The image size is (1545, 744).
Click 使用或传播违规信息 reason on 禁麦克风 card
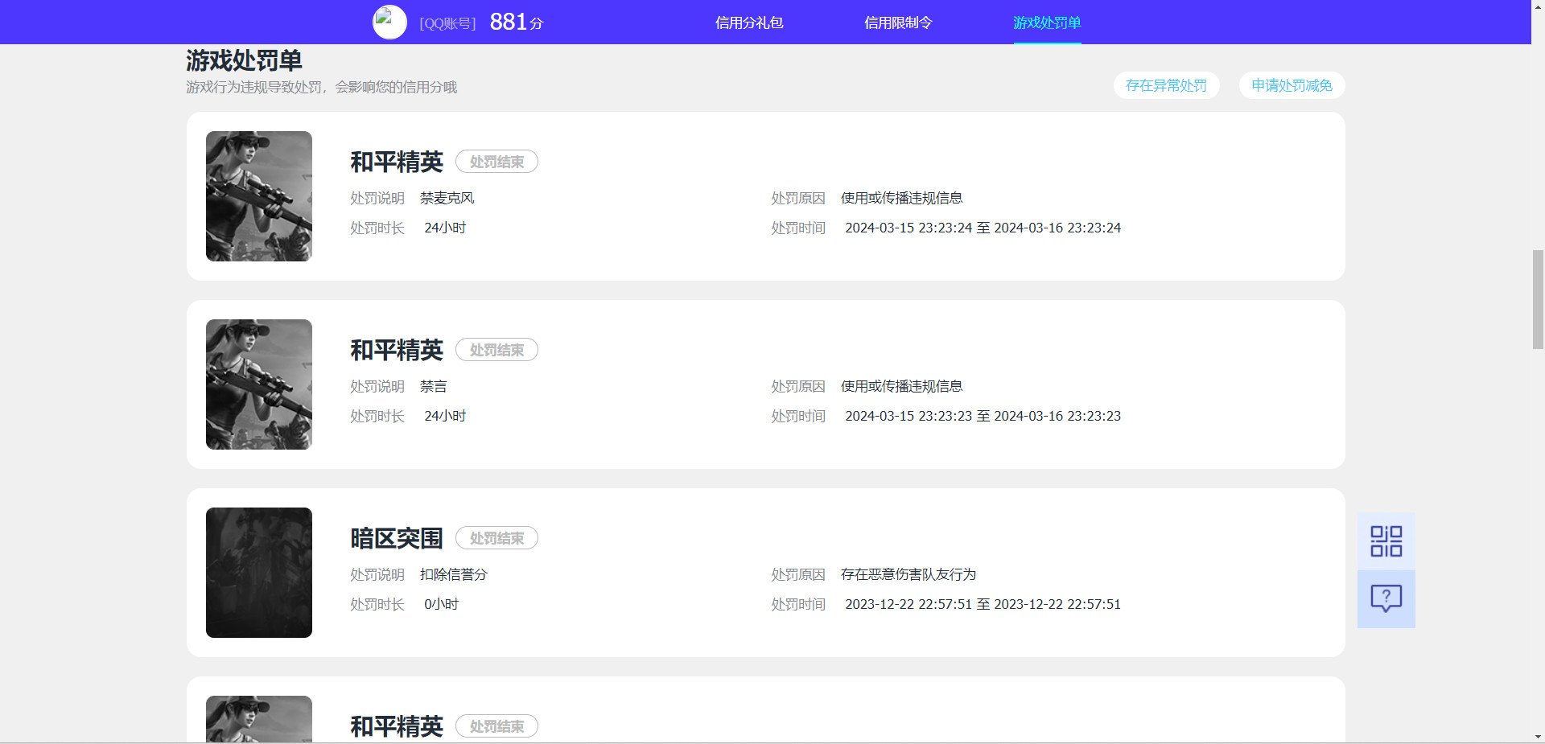point(902,198)
